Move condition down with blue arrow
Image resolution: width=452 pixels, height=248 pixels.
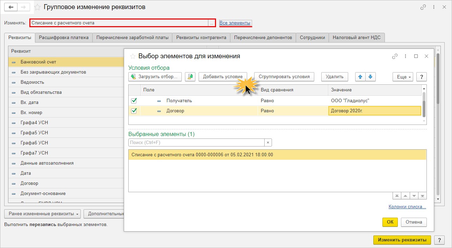pos(371,77)
